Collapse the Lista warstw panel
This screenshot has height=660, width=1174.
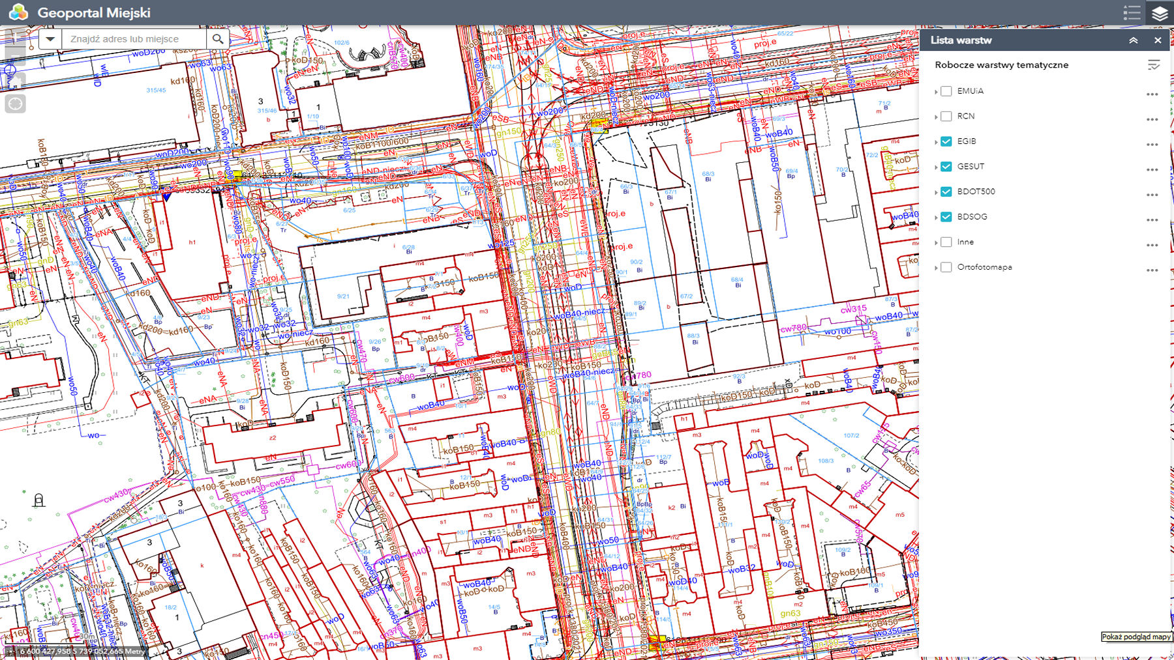click(x=1134, y=40)
